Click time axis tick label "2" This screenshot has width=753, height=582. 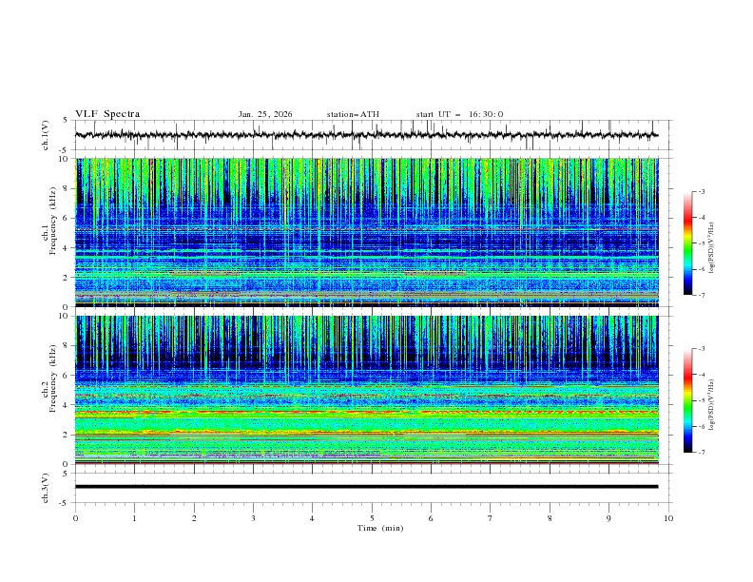(x=194, y=518)
